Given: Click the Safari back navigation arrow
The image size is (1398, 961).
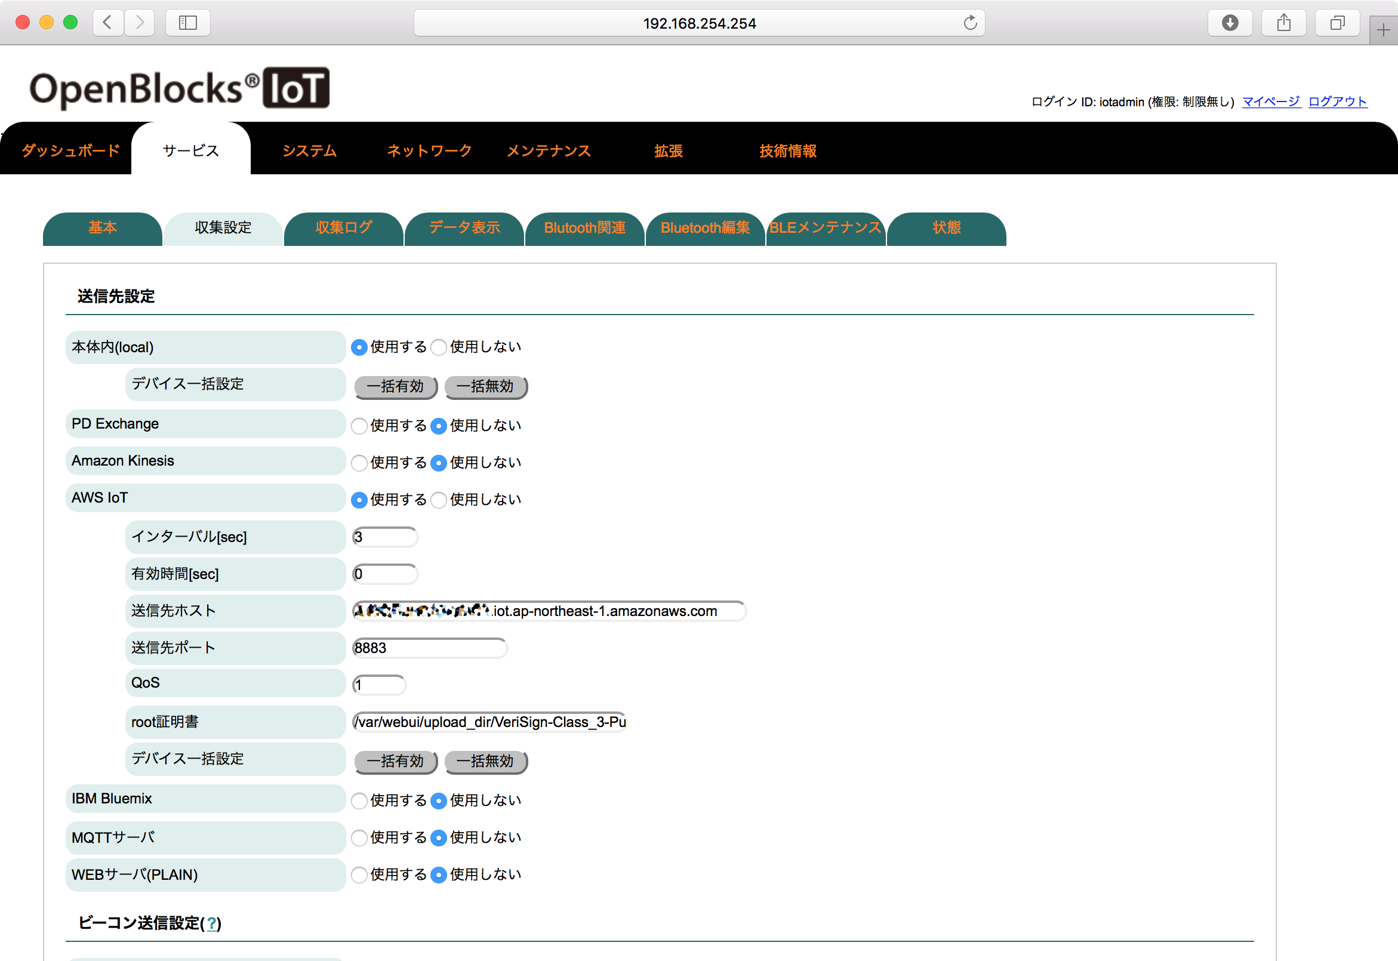Looking at the screenshot, I should coord(109,23).
